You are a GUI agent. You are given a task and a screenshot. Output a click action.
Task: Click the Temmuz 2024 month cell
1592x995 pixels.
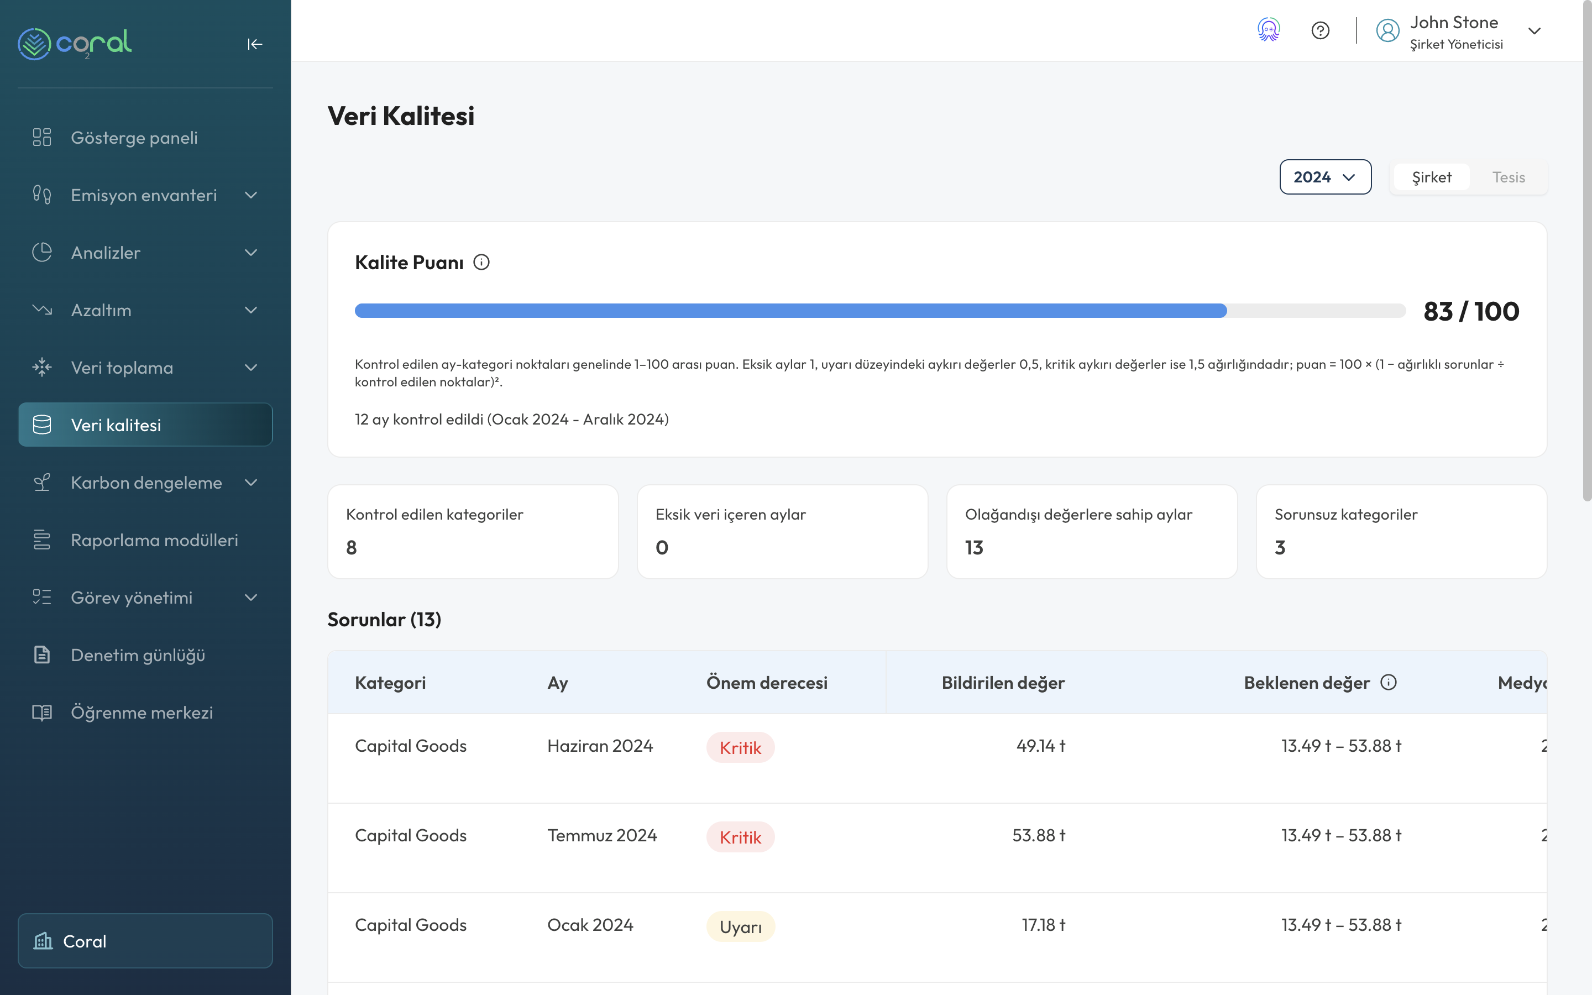coord(602,835)
